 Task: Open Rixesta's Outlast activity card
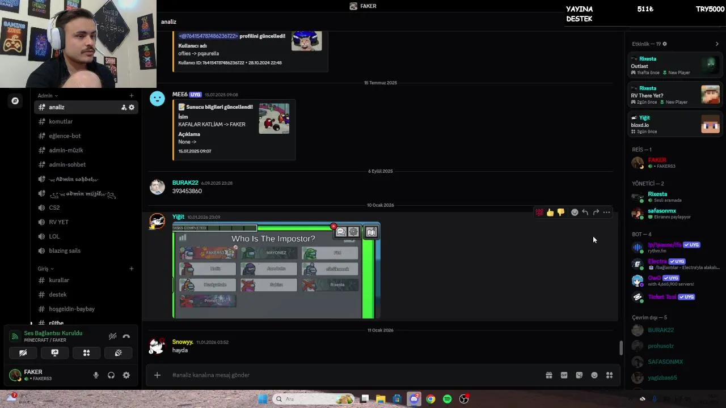[675, 65]
